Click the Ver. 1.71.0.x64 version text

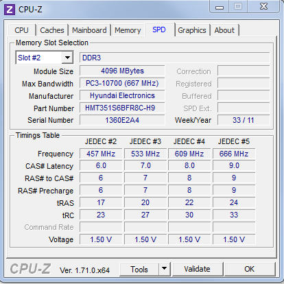click(84, 270)
